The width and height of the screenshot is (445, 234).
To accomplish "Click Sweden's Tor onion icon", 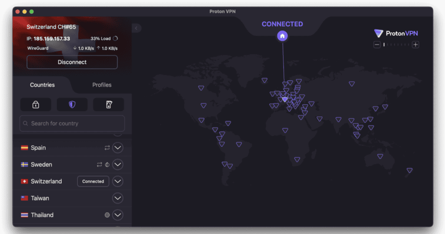I will 107,165.
